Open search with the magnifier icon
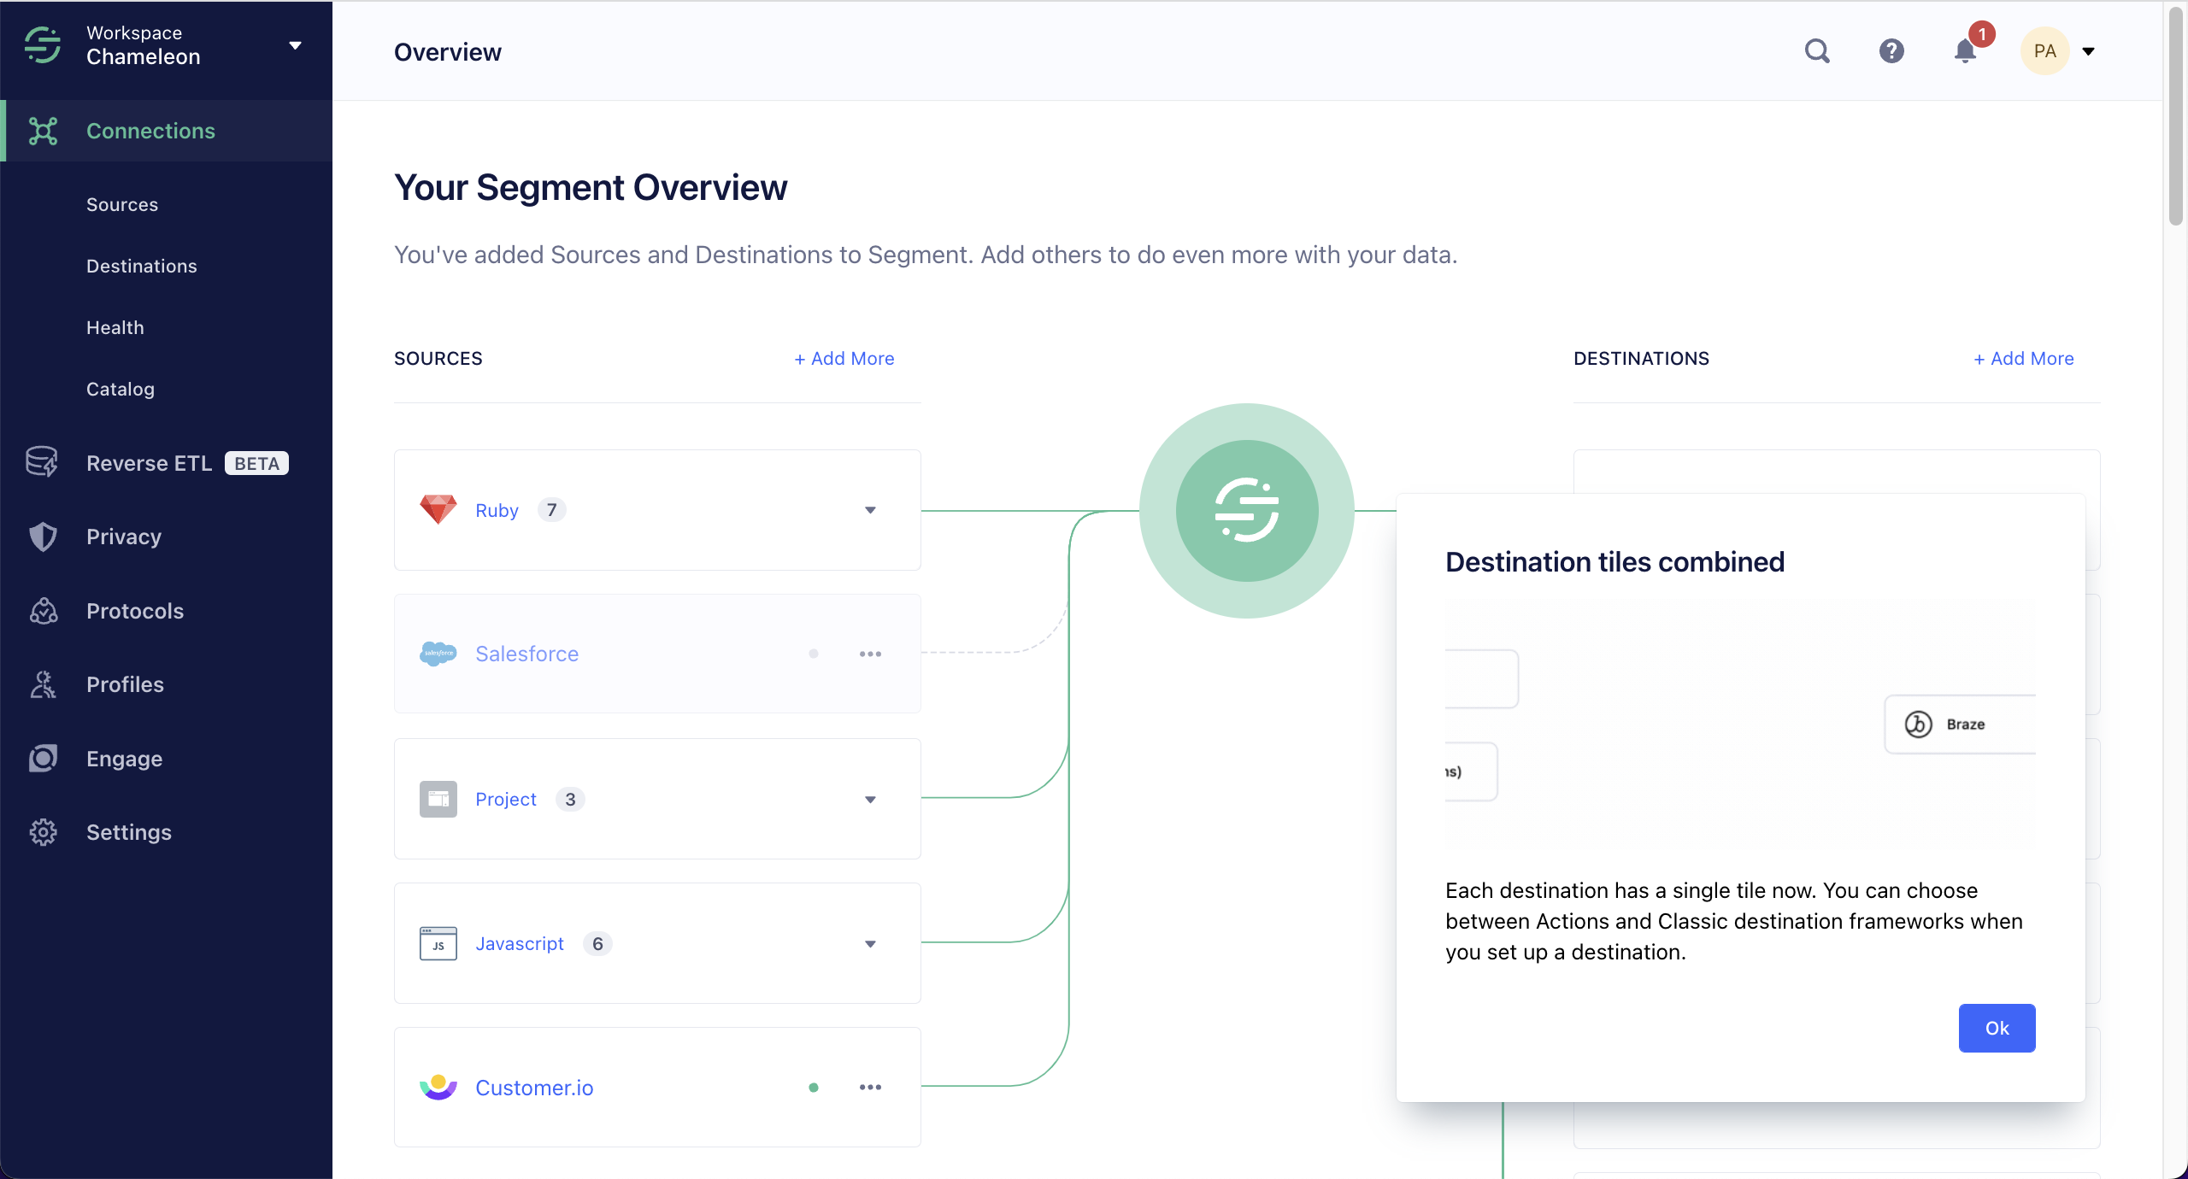2188x1179 pixels. [1817, 51]
